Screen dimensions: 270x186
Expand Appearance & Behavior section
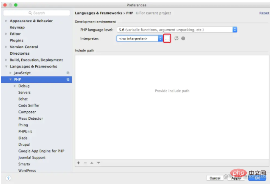[x=6, y=21]
